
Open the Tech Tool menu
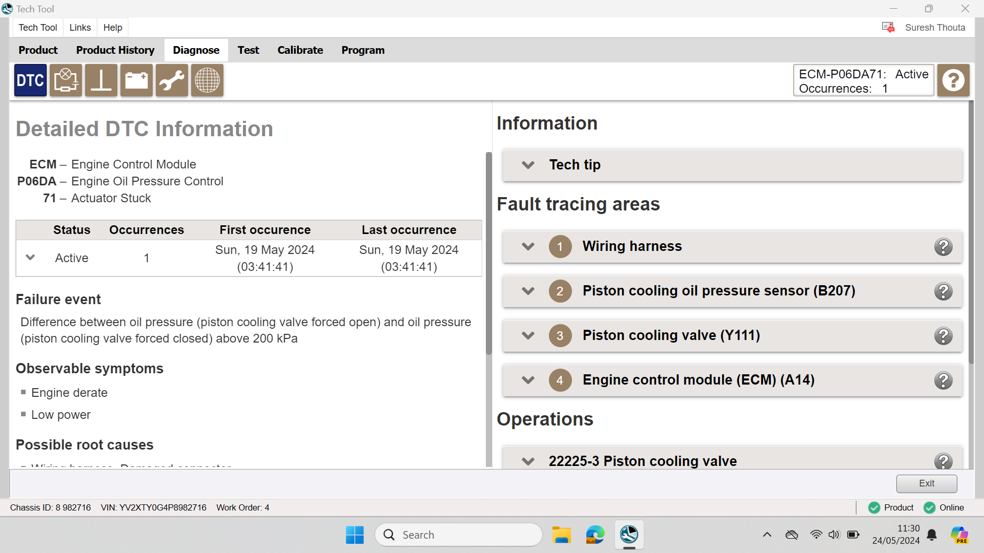37,28
